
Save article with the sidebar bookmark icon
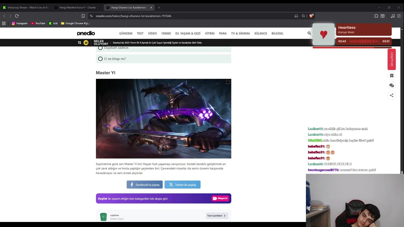point(392,76)
